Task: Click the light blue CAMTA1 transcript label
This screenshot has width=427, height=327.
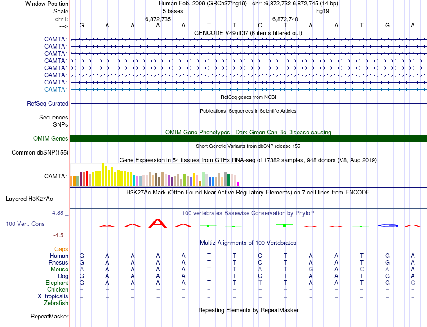Action: 56,89
